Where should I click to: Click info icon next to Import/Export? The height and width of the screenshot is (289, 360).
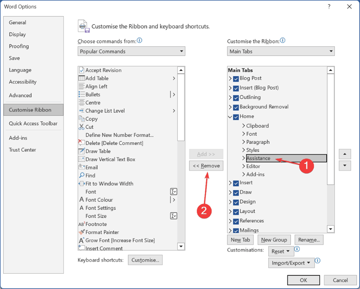[318, 261]
